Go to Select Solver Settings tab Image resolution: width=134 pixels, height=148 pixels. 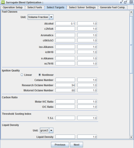click(82, 7)
